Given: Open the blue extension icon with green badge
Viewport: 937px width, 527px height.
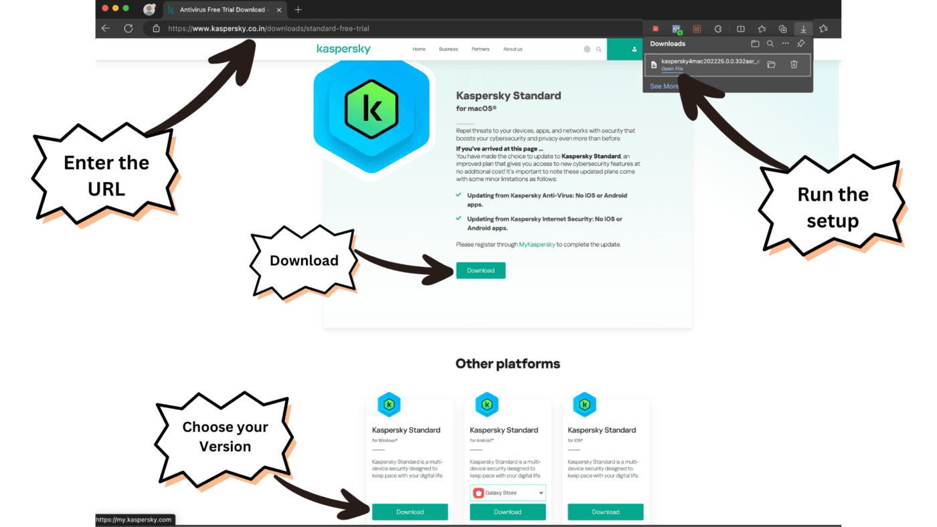Looking at the screenshot, I should [x=677, y=29].
